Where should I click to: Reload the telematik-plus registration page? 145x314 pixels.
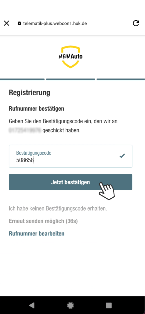pyautogui.click(x=136, y=23)
